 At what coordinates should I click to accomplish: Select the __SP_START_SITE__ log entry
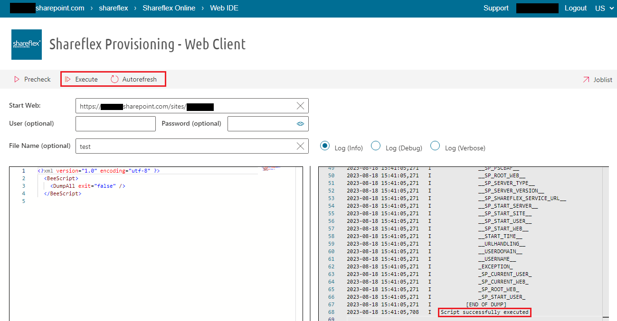[505, 213]
